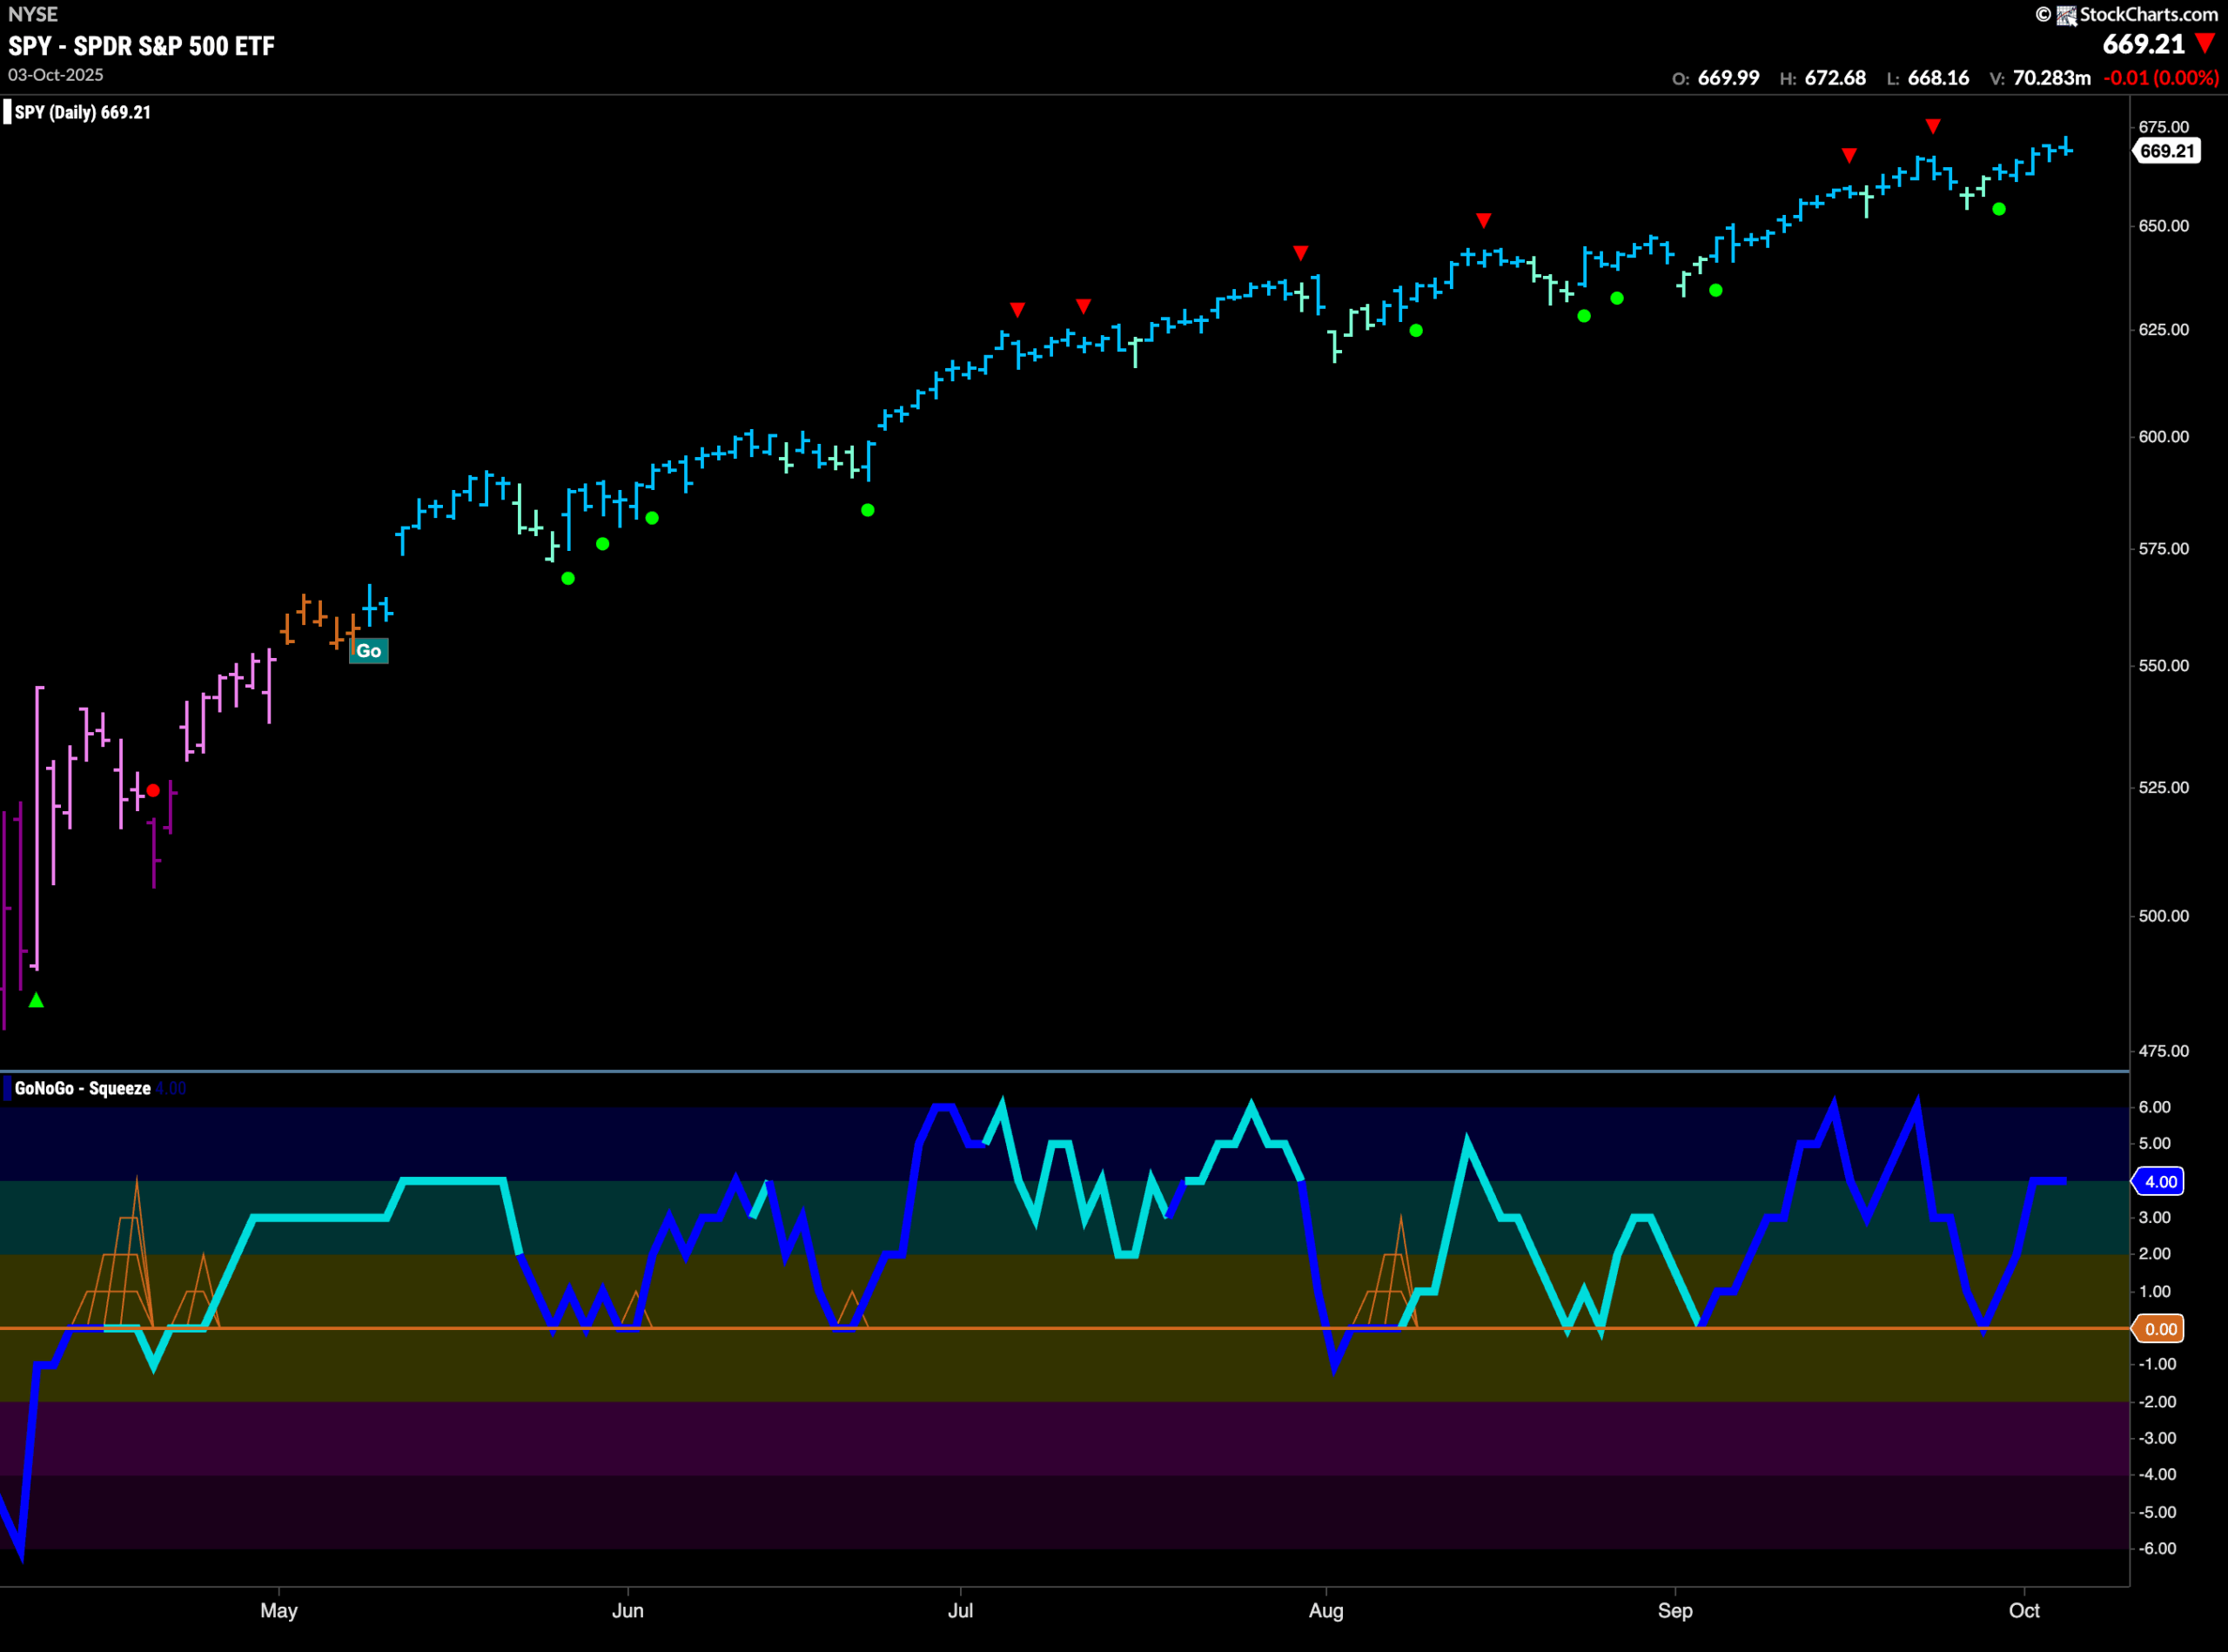Click the blue square beside GoNoGo - Squeeze
The image size is (2228, 1652).
coord(7,1088)
